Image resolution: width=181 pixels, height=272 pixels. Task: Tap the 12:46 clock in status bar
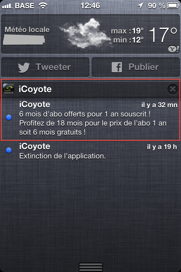pyautogui.click(x=90, y=5)
